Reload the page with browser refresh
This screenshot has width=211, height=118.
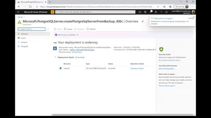click(30, 7)
